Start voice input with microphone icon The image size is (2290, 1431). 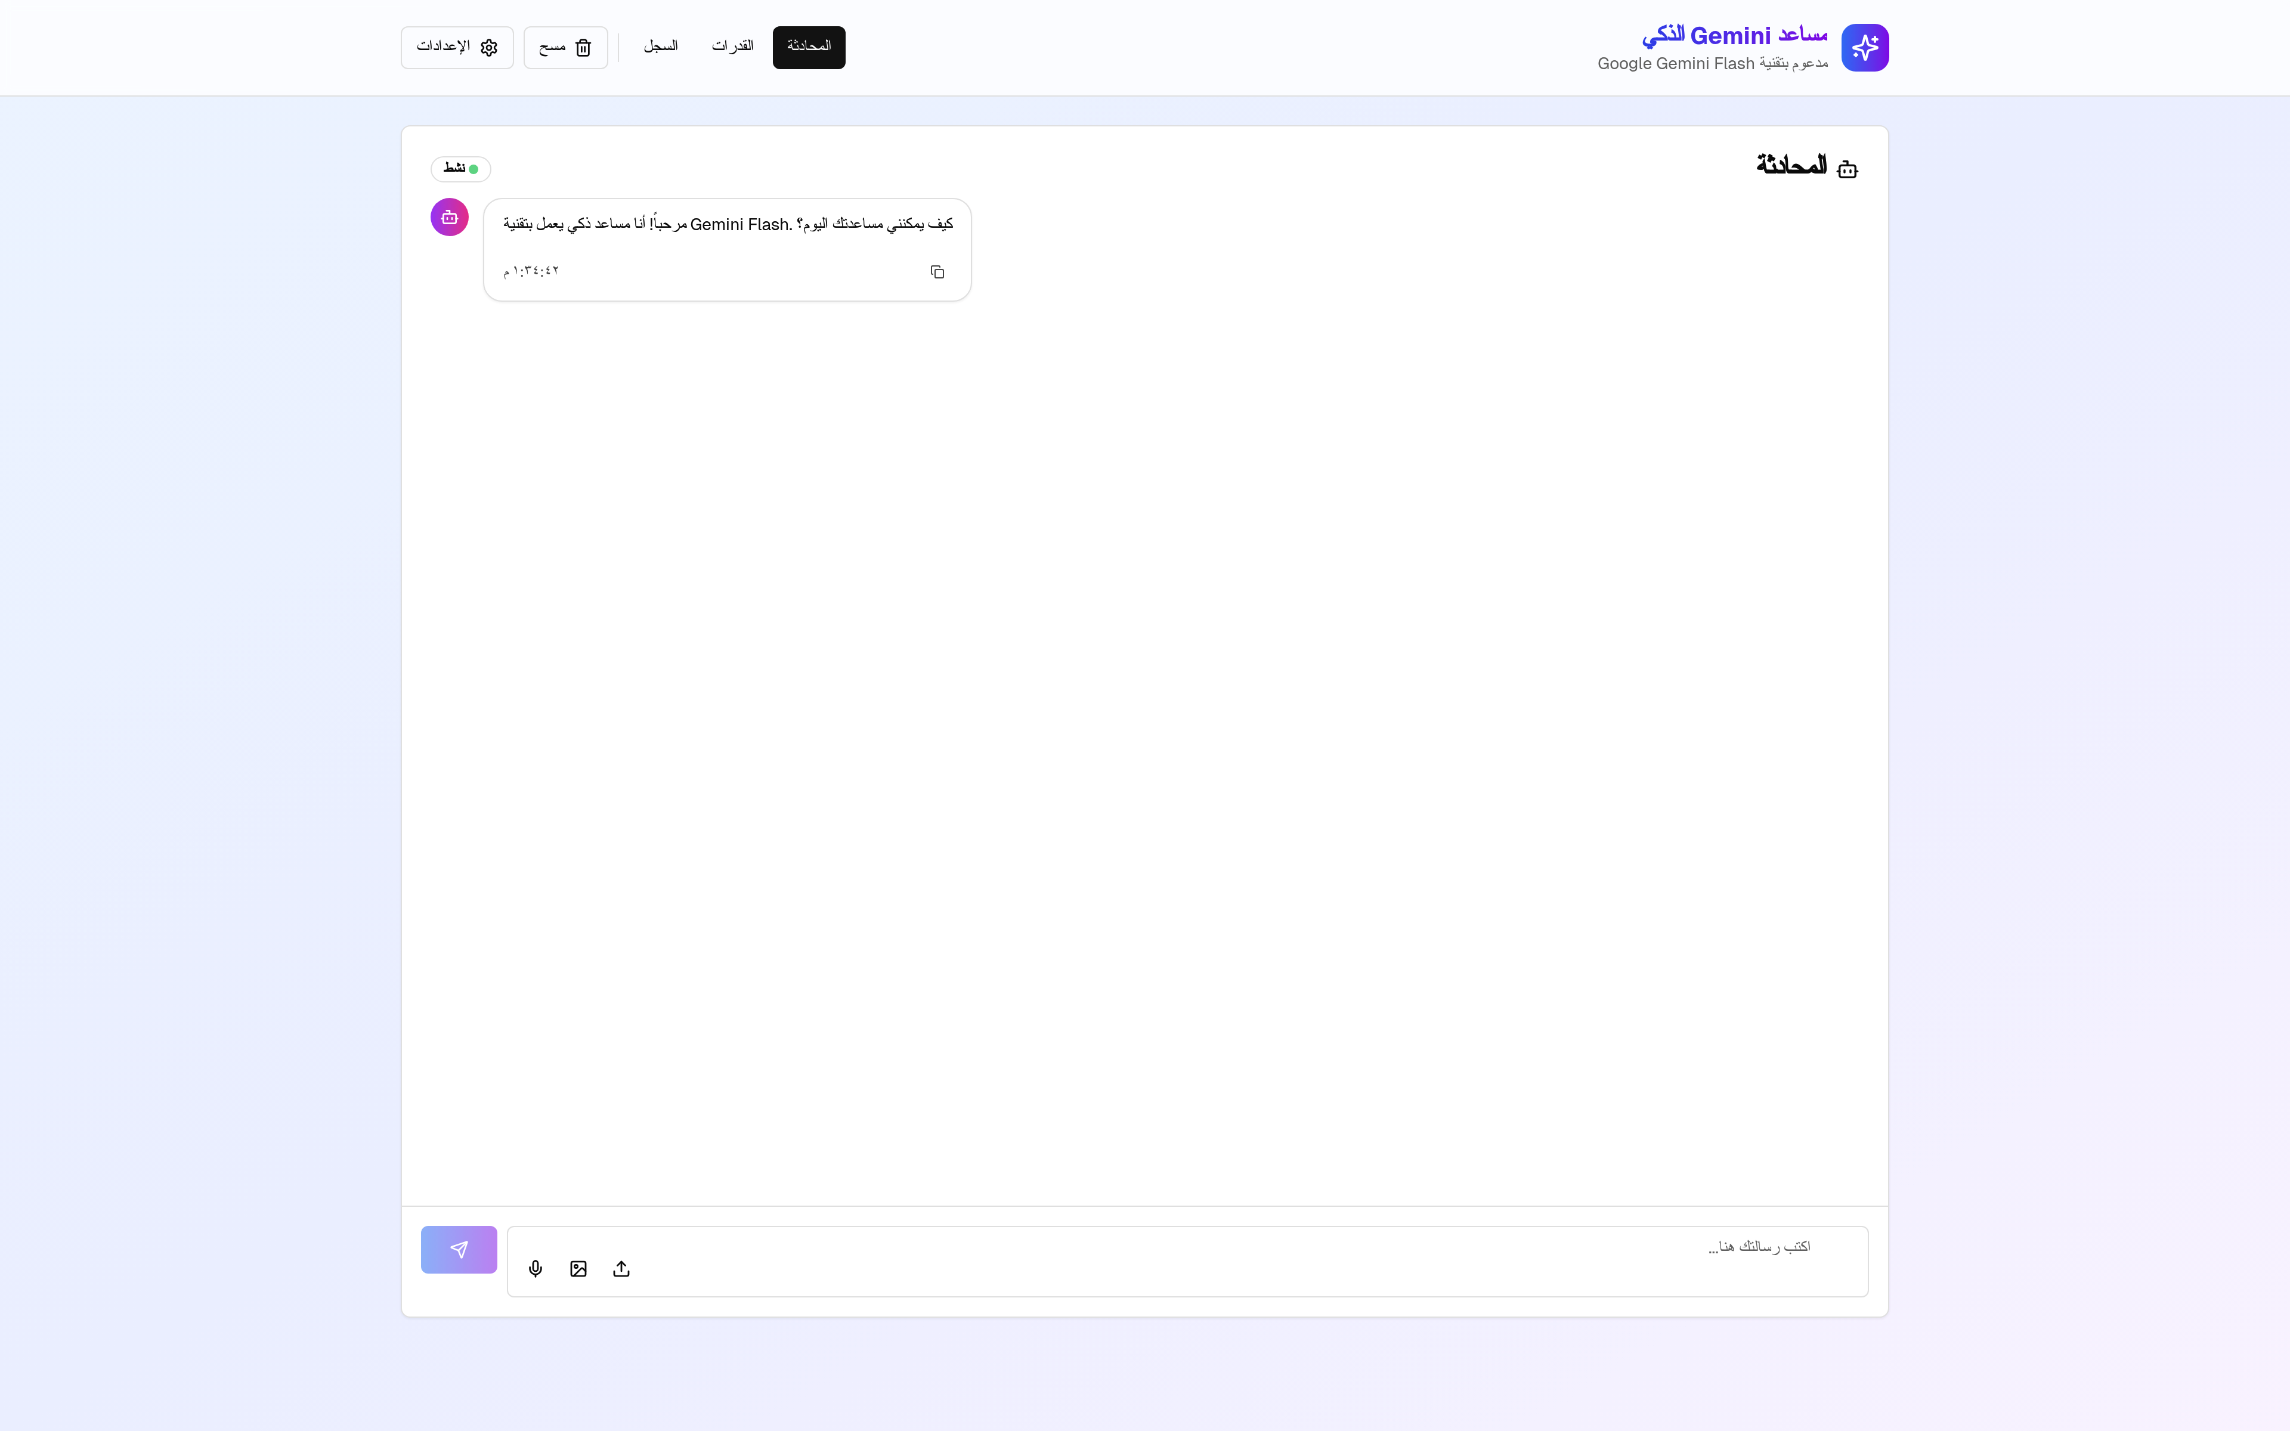tap(536, 1269)
